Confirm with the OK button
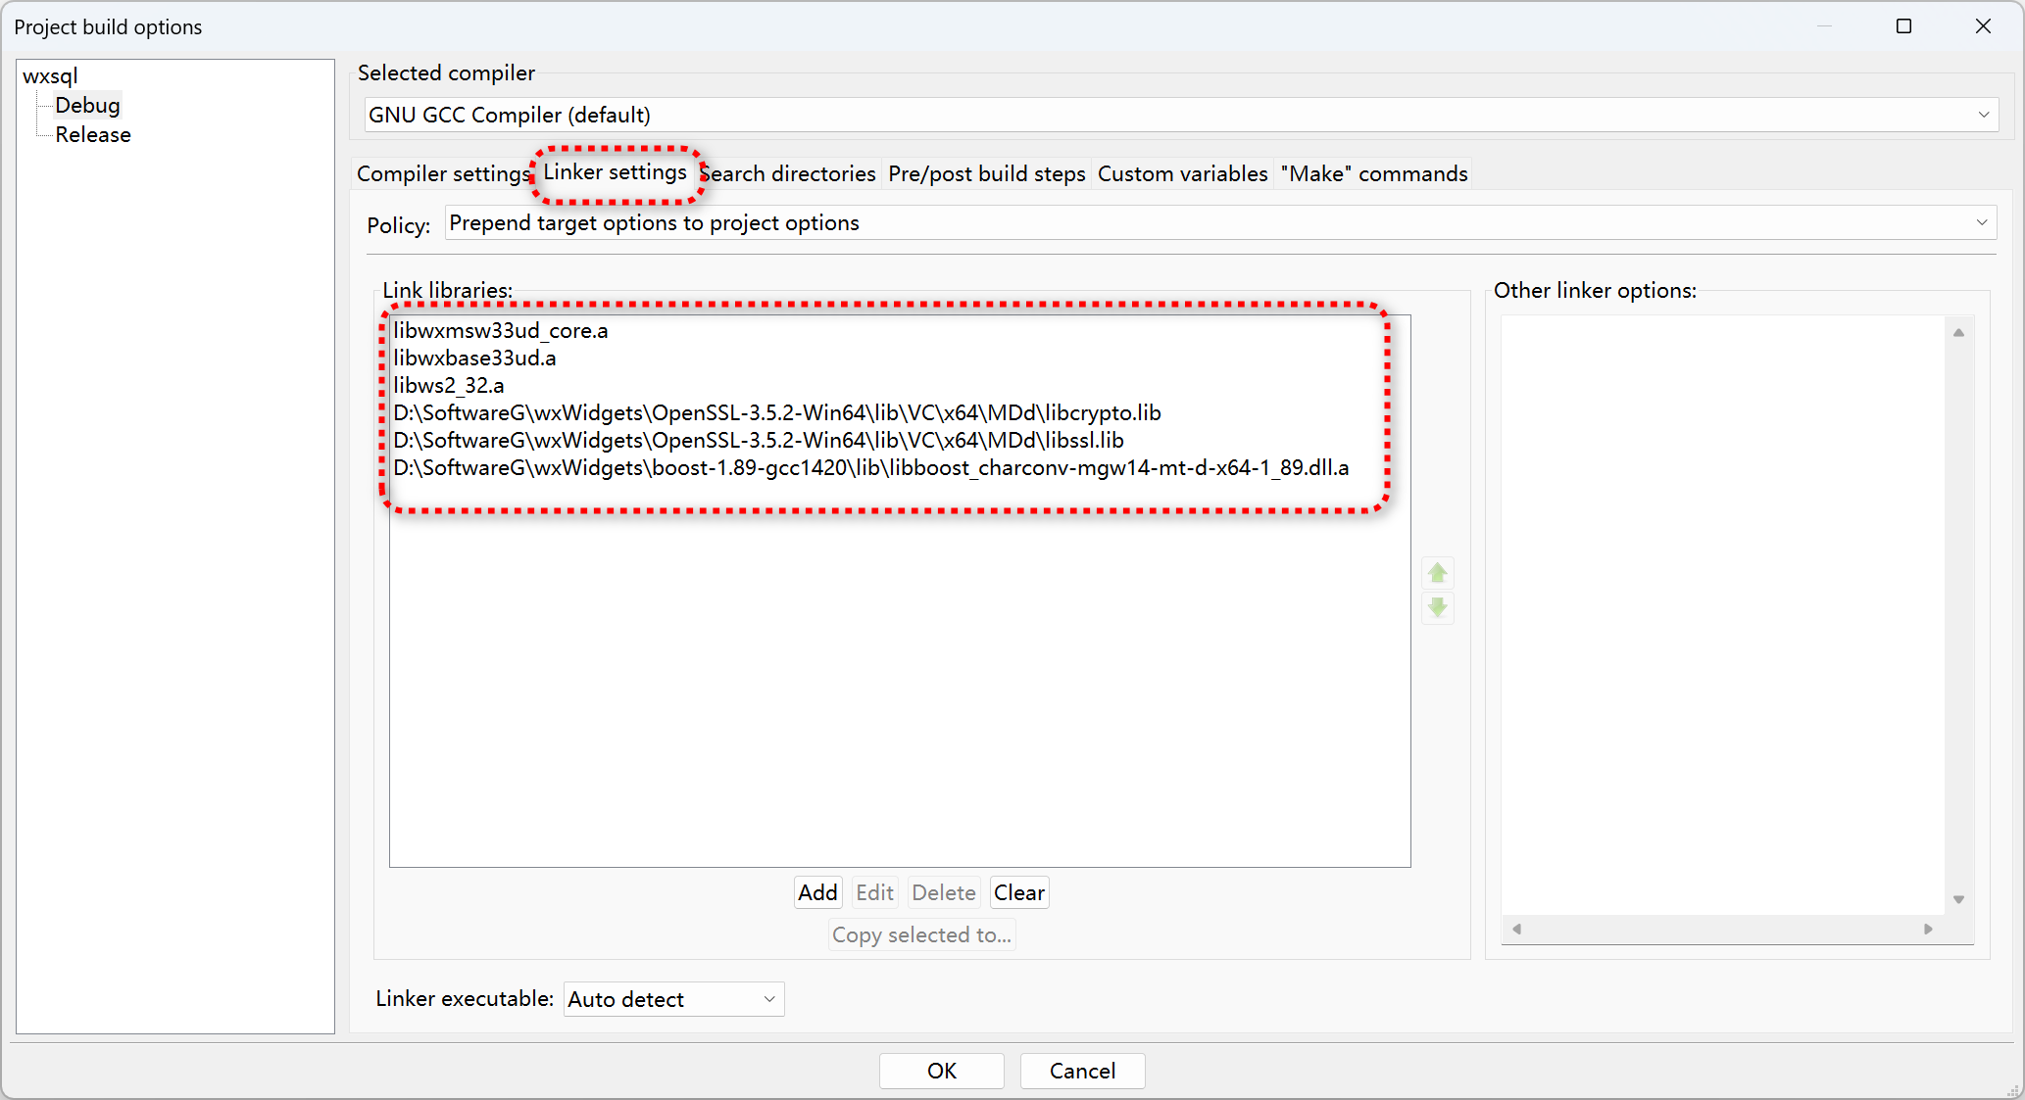The height and width of the screenshot is (1100, 2025). pos(941,1071)
